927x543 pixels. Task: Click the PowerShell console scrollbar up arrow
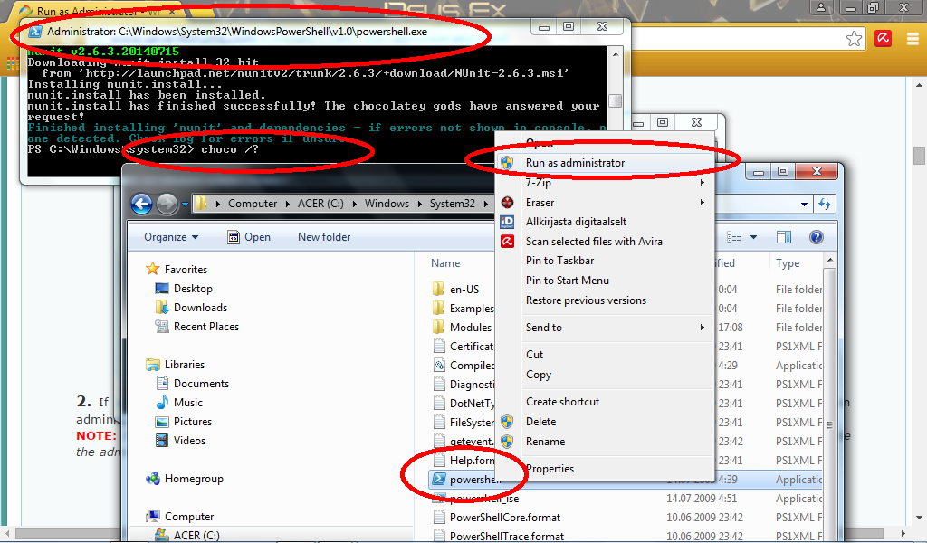[x=616, y=54]
